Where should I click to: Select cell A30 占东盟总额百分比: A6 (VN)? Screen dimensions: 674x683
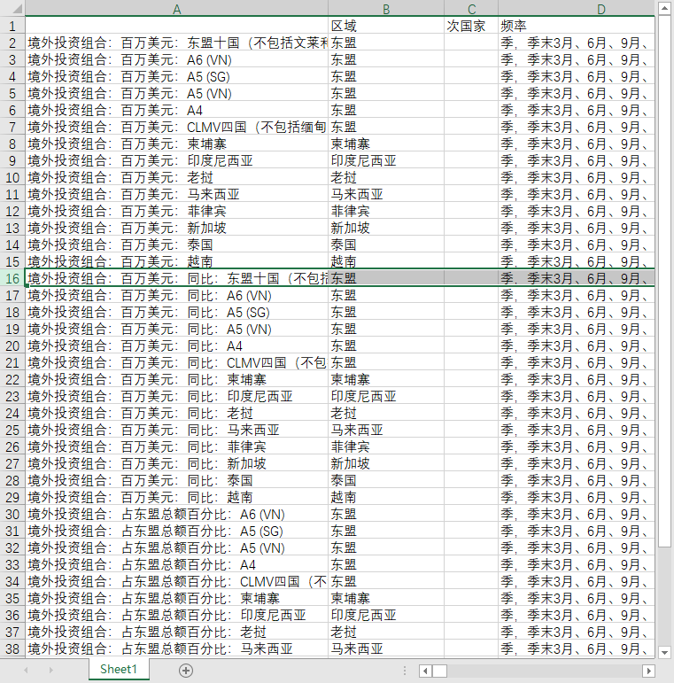pyautogui.click(x=176, y=515)
